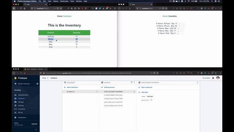Select the products collection row

point(81,91)
